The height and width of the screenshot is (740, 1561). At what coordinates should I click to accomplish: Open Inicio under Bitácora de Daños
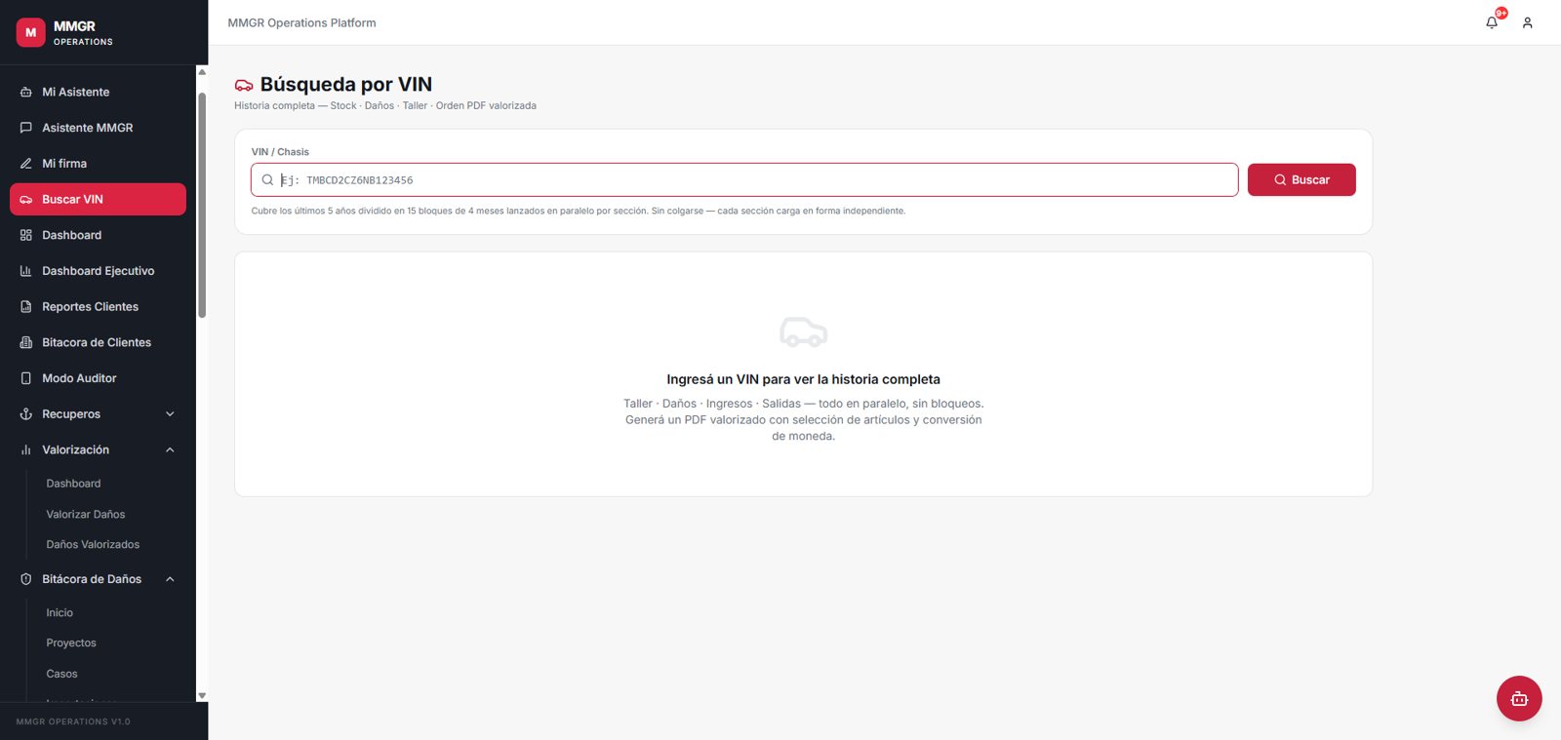tap(60, 613)
